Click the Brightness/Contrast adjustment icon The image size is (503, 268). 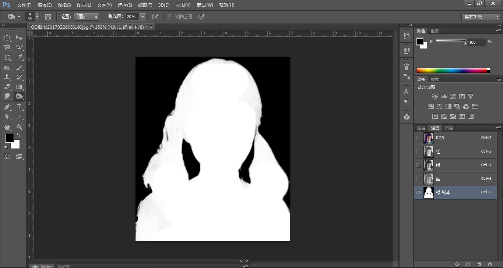(x=435, y=97)
